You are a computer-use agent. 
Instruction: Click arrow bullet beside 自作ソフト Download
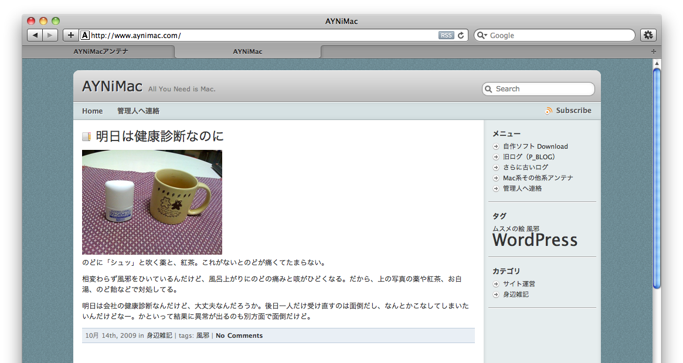(x=496, y=147)
